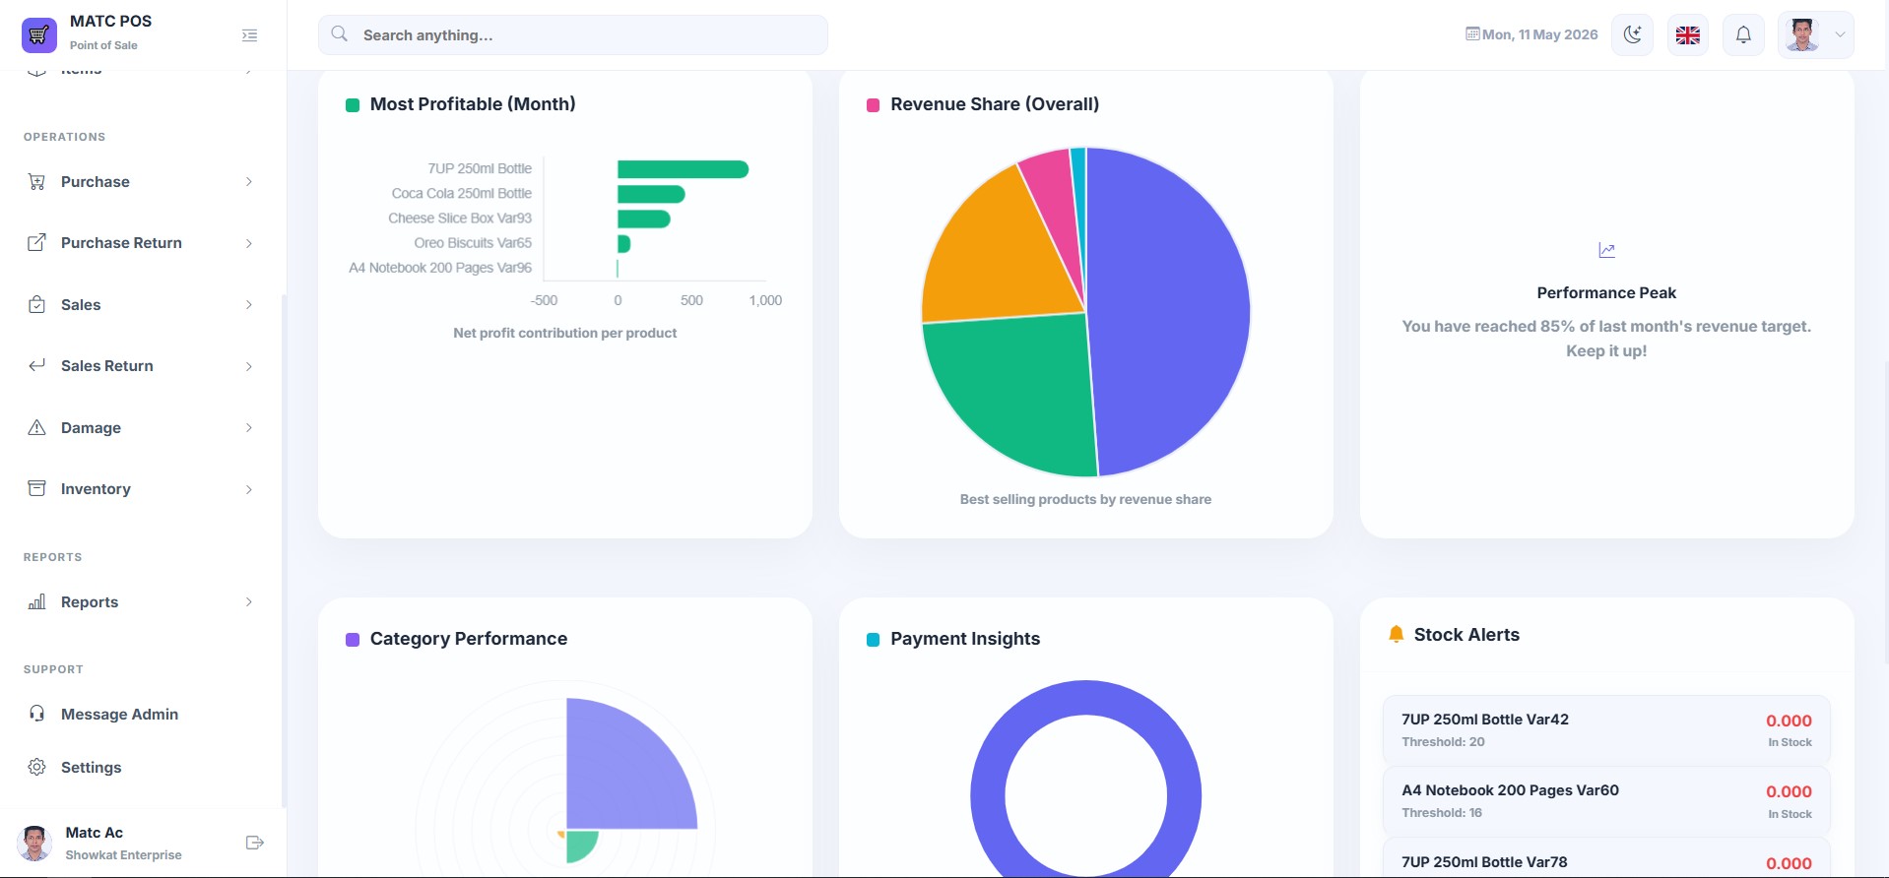Open the 7UP 250ml Bottle Var42 alert

click(x=1606, y=730)
